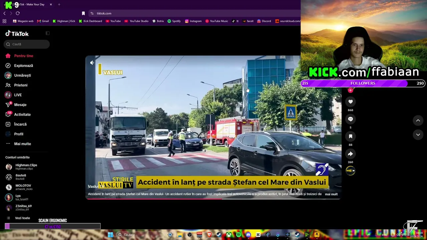
Task: Open File Explorer from the taskbar
Action: (180, 235)
